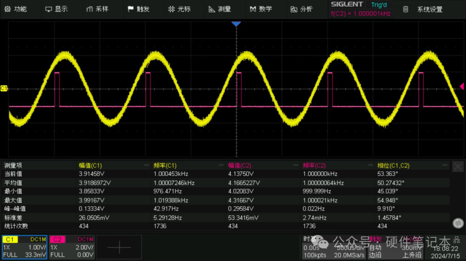466x261 pixels.
Task: Click the ruler icon beside 测量
Action: pos(211,9)
